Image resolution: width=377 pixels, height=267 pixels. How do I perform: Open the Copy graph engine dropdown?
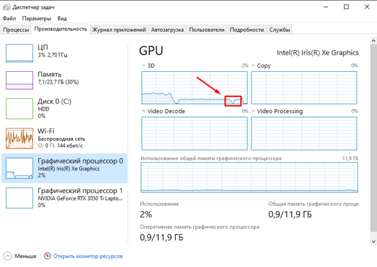pyautogui.click(x=254, y=65)
